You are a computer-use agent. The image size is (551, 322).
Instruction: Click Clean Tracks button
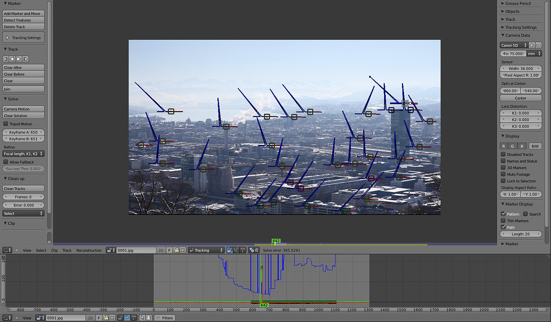[23, 188]
